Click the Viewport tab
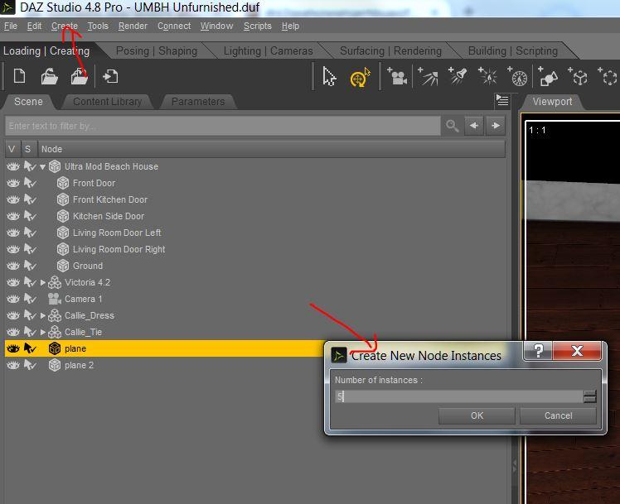The height and width of the screenshot is (504, 620). point(552,102)
